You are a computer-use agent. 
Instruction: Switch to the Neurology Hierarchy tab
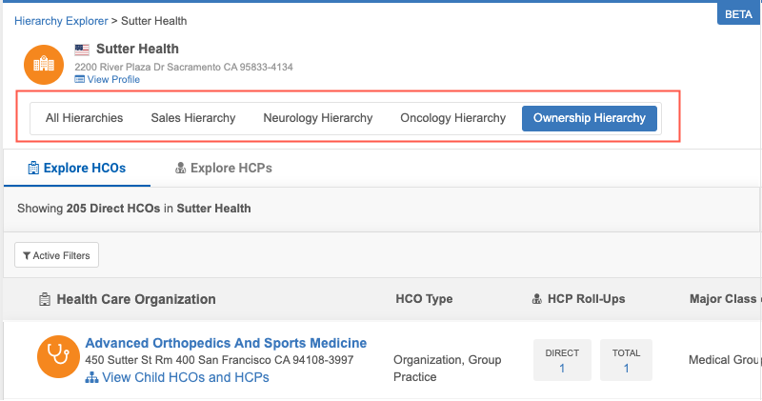click(318, 118)
